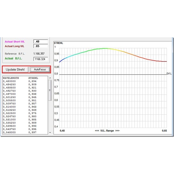Viewport: 174px width, 174px height.
Task: Focus the Actual B.F.L. value field
Action: 41,59
